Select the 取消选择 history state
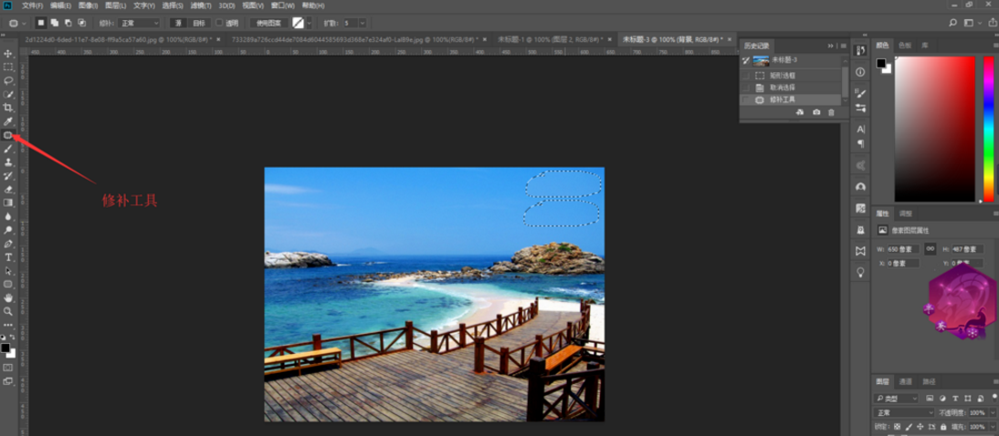This screenshot has width=999, height=436. (783, 88)
